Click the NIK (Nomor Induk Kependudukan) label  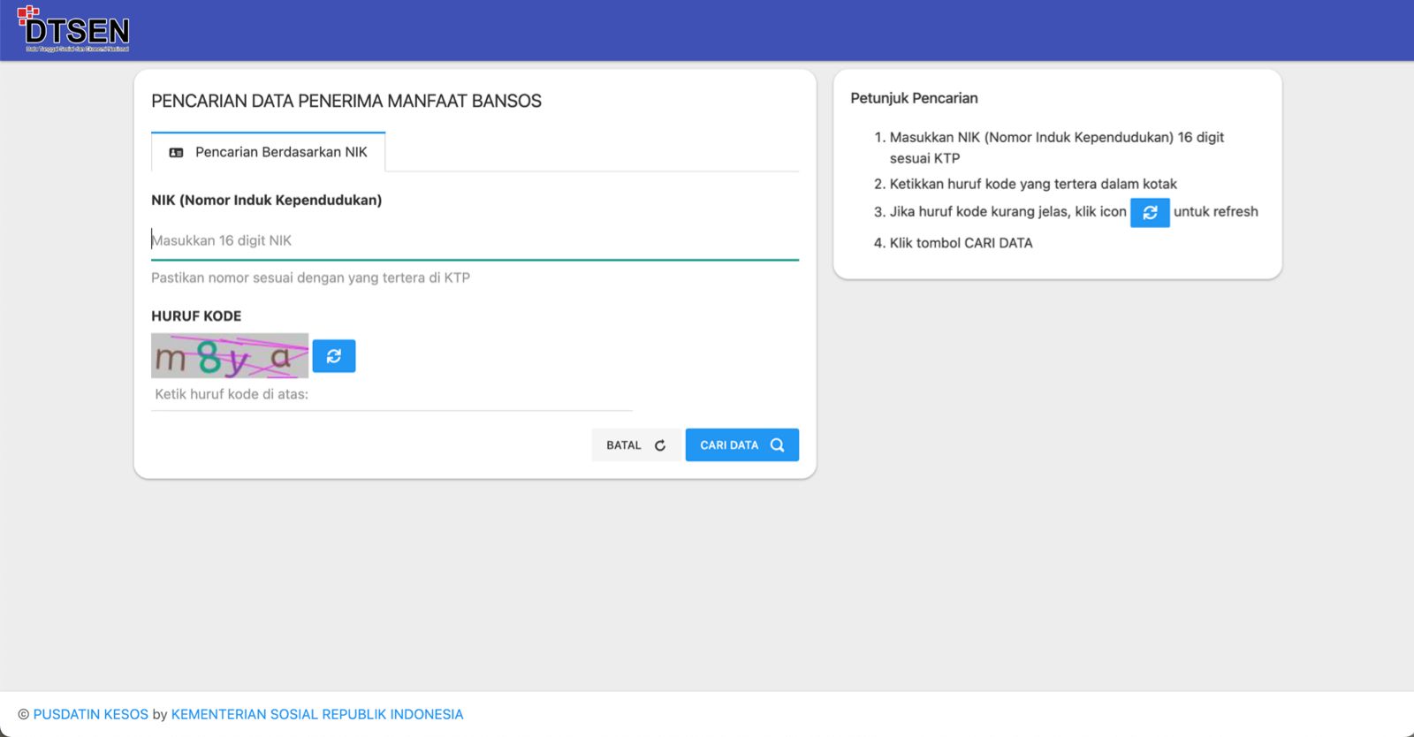pos(266,200)
